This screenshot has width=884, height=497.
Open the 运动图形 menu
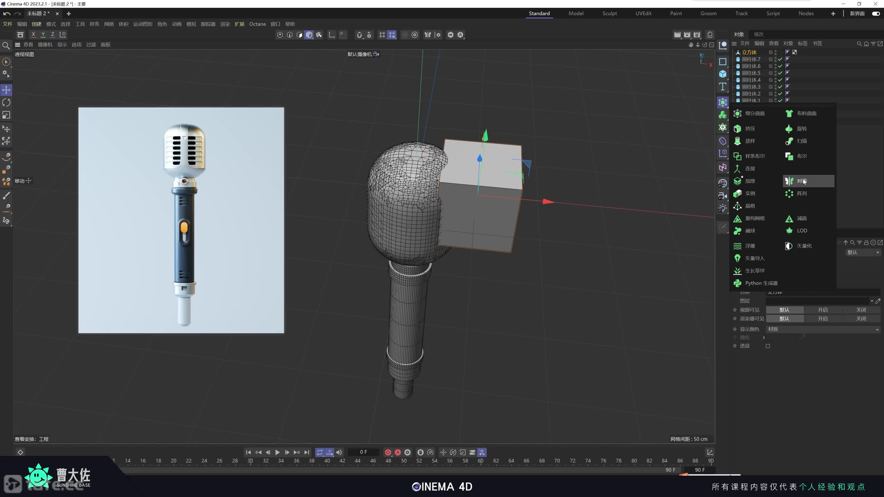coord(143,24)
